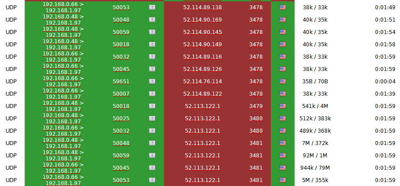Viewport: 400px width, 186px height.
Task: Click the US flag in the 52.114.89.116 row
Action: (282, 56)
